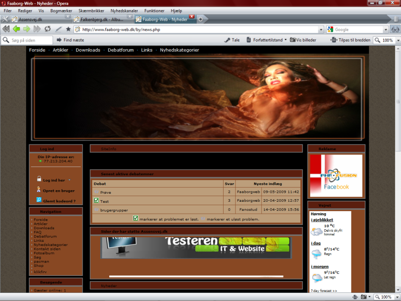The image size is (401, 301).
Task: Click the vertical scrollbar down arrow
Action: point(397,288)
